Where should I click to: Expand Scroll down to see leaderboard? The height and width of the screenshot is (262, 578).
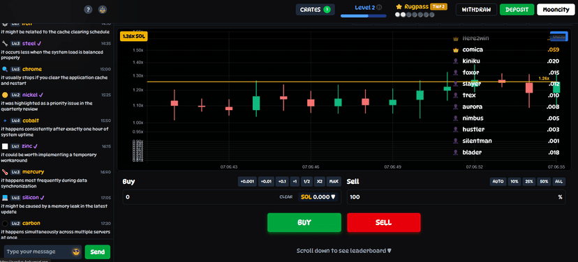344,251
